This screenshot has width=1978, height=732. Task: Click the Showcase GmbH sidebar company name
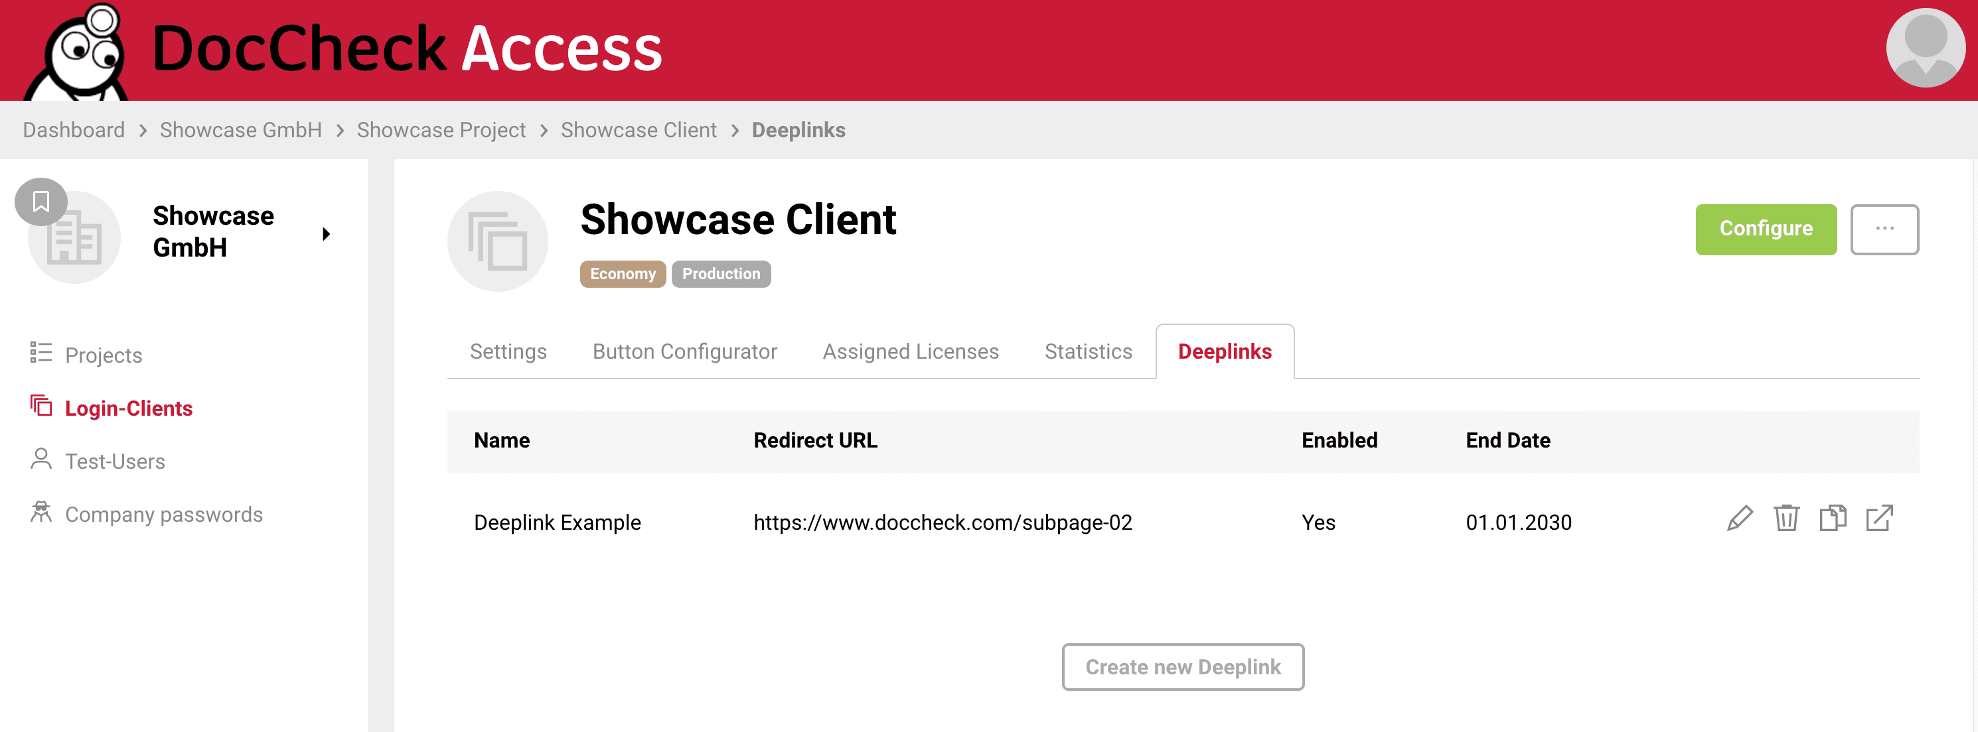click(x=212, y=231)
